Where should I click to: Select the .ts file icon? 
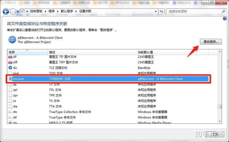(10, 101)
